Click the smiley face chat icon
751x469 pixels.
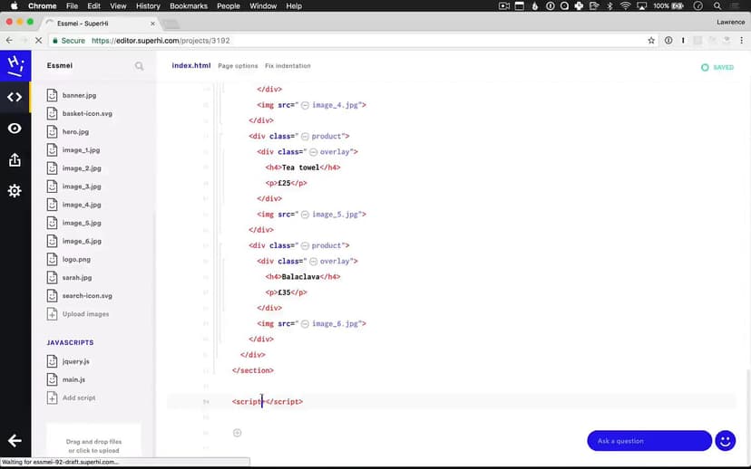725,441
